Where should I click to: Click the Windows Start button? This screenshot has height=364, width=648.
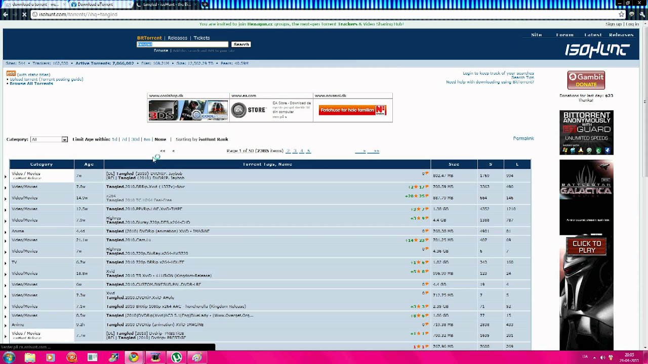click(x=9, y=357)
